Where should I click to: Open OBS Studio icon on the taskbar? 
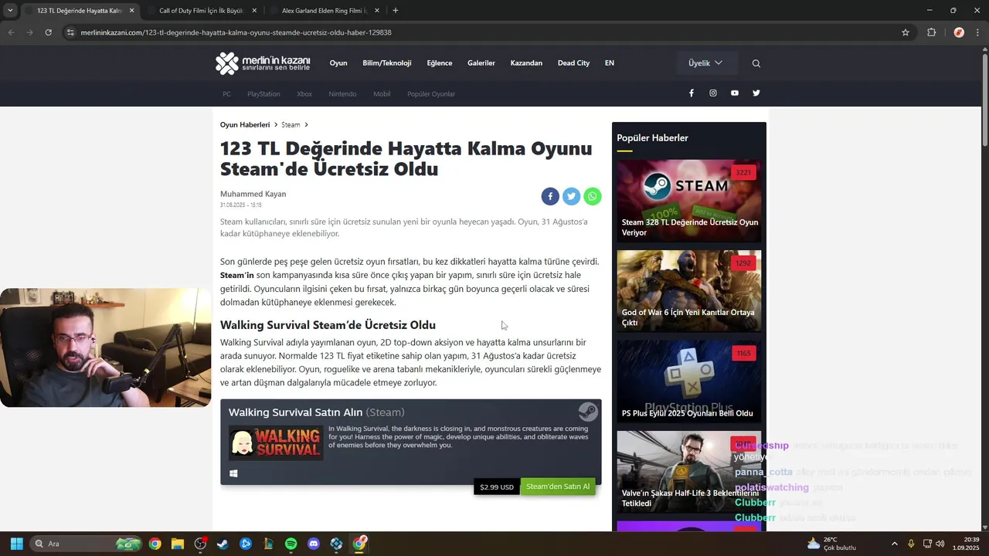click(200, 544)
